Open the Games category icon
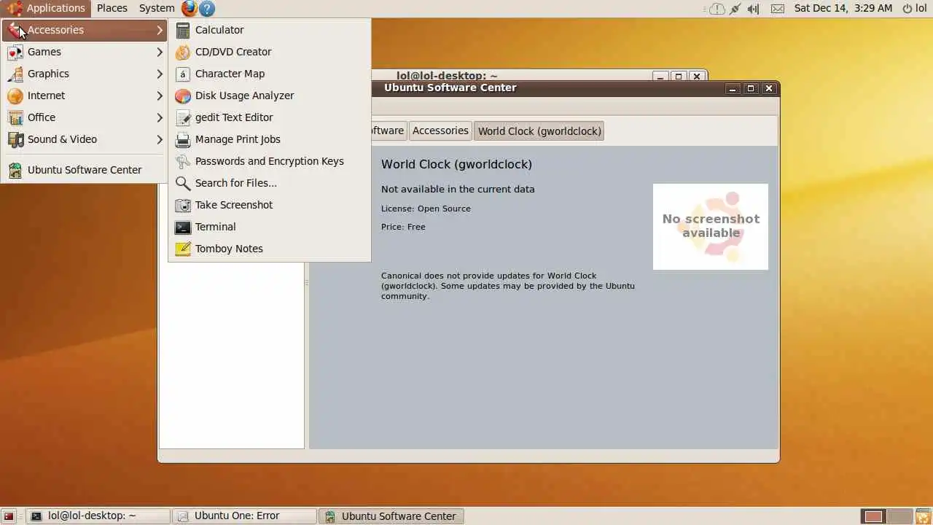This screenshot has width=933, height=525. point(15,52)
